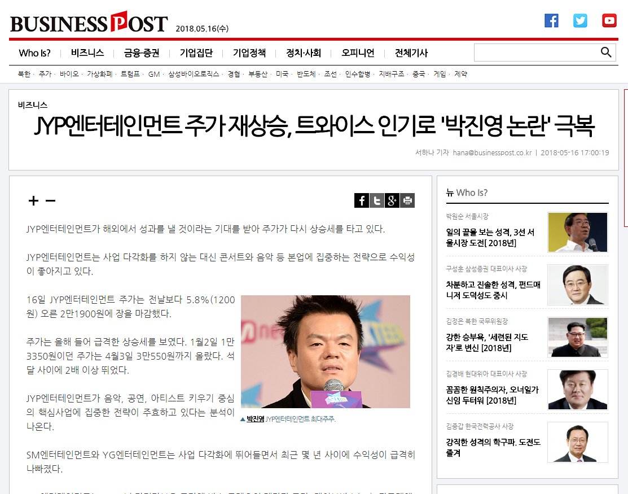The width and height of the screenshot is (628, 494).
Task: Select the 가상화폐 keyword link
Action: (100, 74)
